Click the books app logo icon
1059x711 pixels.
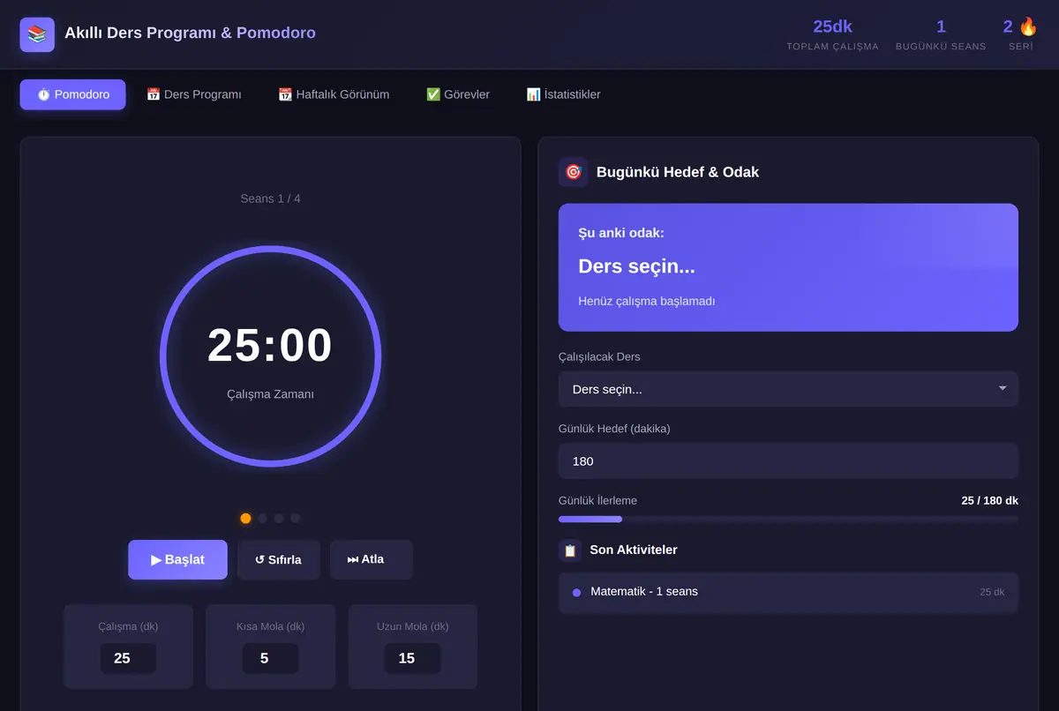point(37,34)
